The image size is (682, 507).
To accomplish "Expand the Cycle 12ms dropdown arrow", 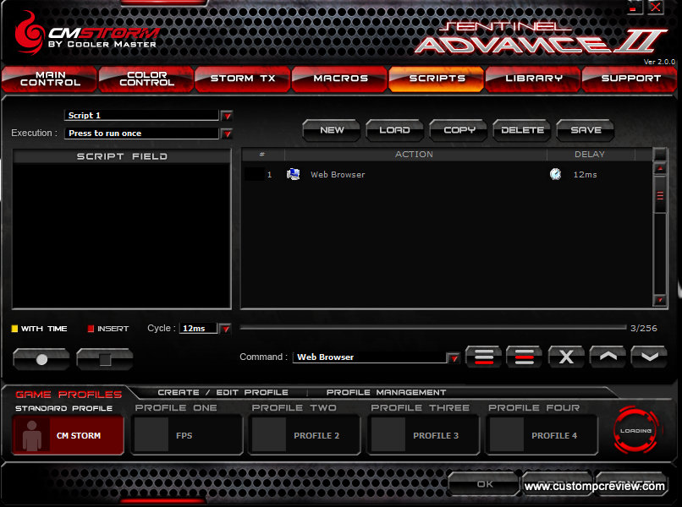I will click(225, 329).
